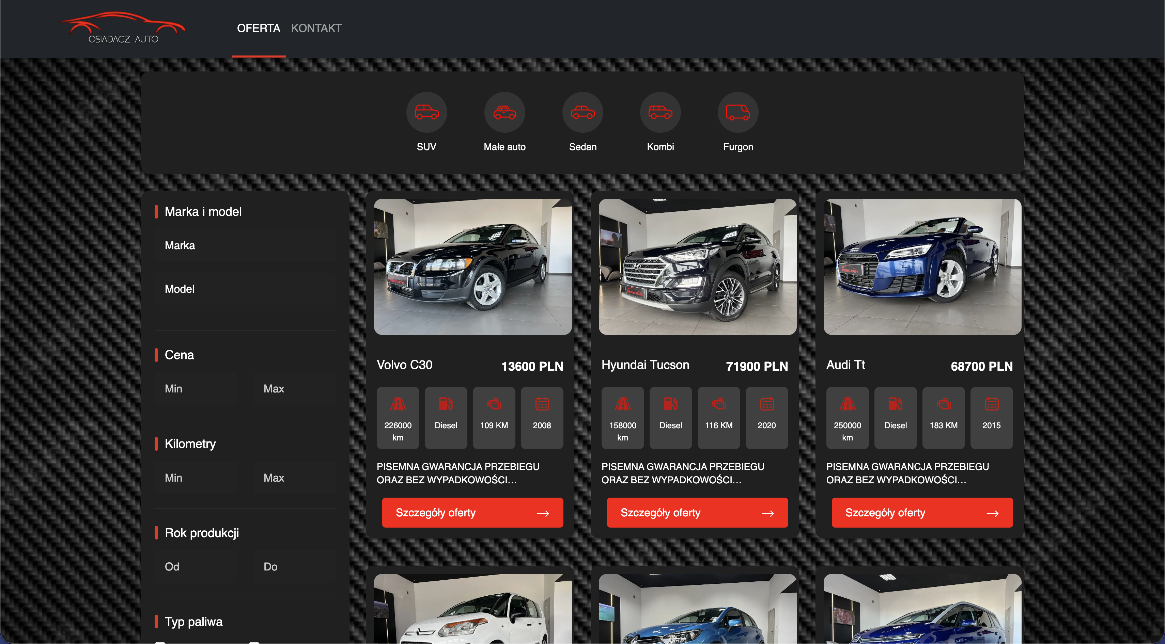Click the calendar year icon on Hyundai Tucson card
Viewport: 1165px width, 644px height.
point(766,404)
